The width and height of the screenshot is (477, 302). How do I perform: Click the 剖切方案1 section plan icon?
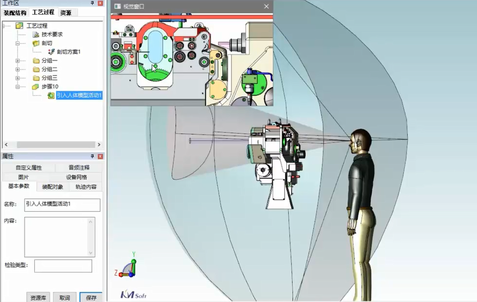[x=51, y=51]
